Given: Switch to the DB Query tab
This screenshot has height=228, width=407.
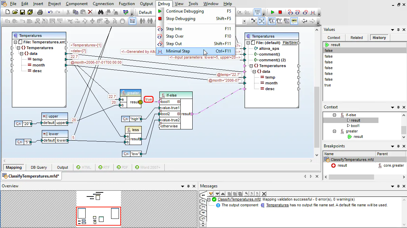Looking at the screenshot, I should (x=39, y=167).
